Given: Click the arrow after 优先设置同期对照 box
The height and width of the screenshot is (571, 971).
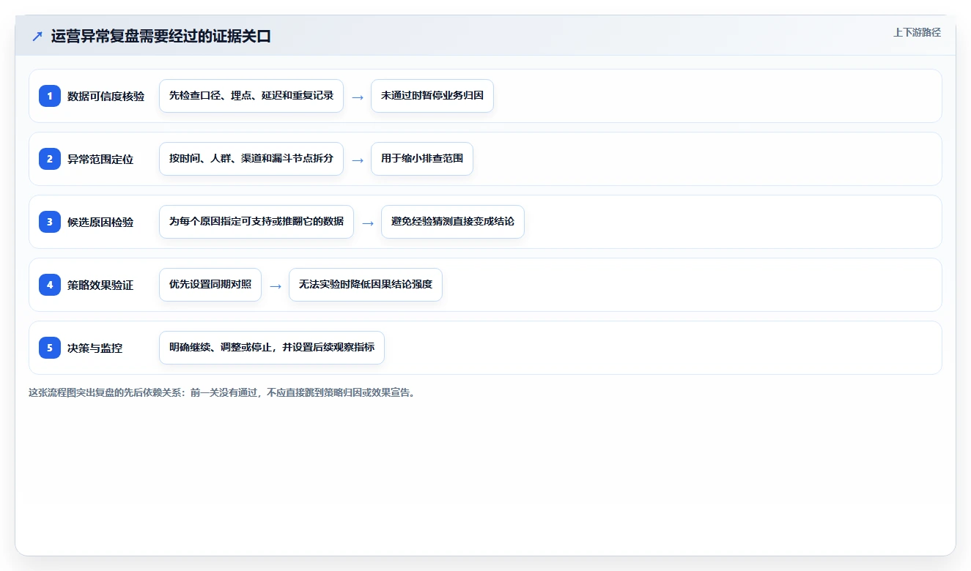Looking at the screenshot, I should pos(276,285).
